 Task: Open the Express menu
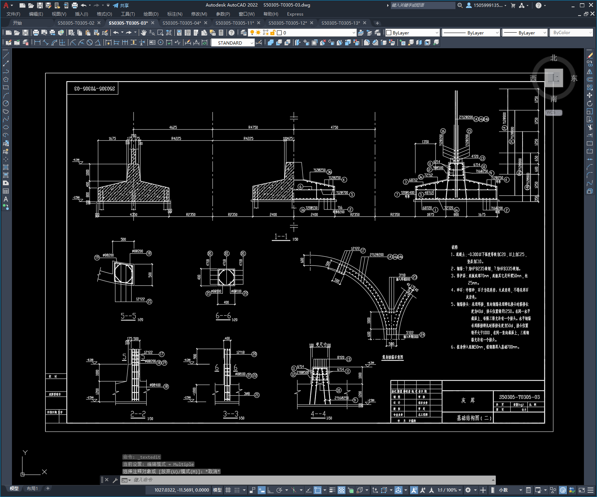click(x=295, y=14)
